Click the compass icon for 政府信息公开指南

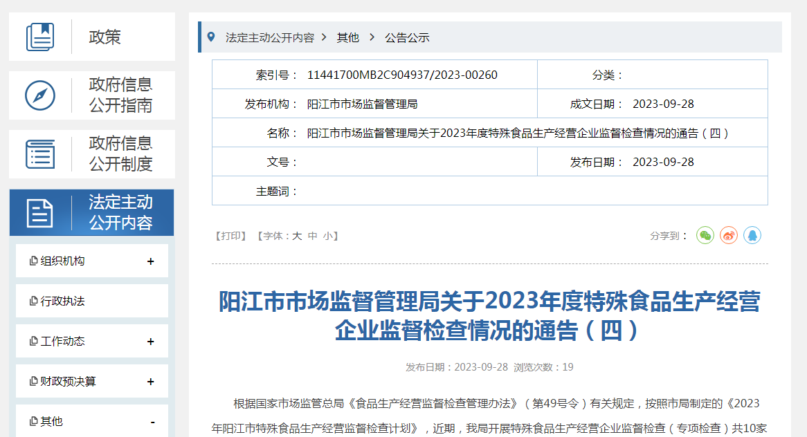pyautogui.click(x=40, y=95)
